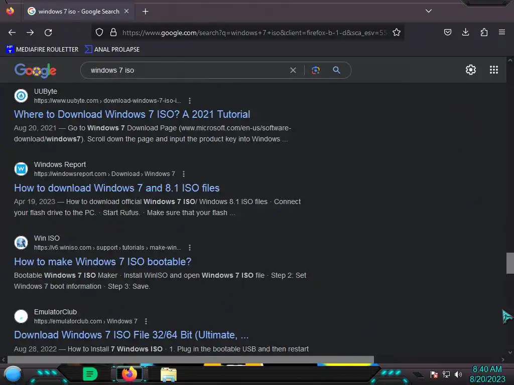Click Windows Report site favicon
Screen dimensions: 514x385
coord(21,169)
